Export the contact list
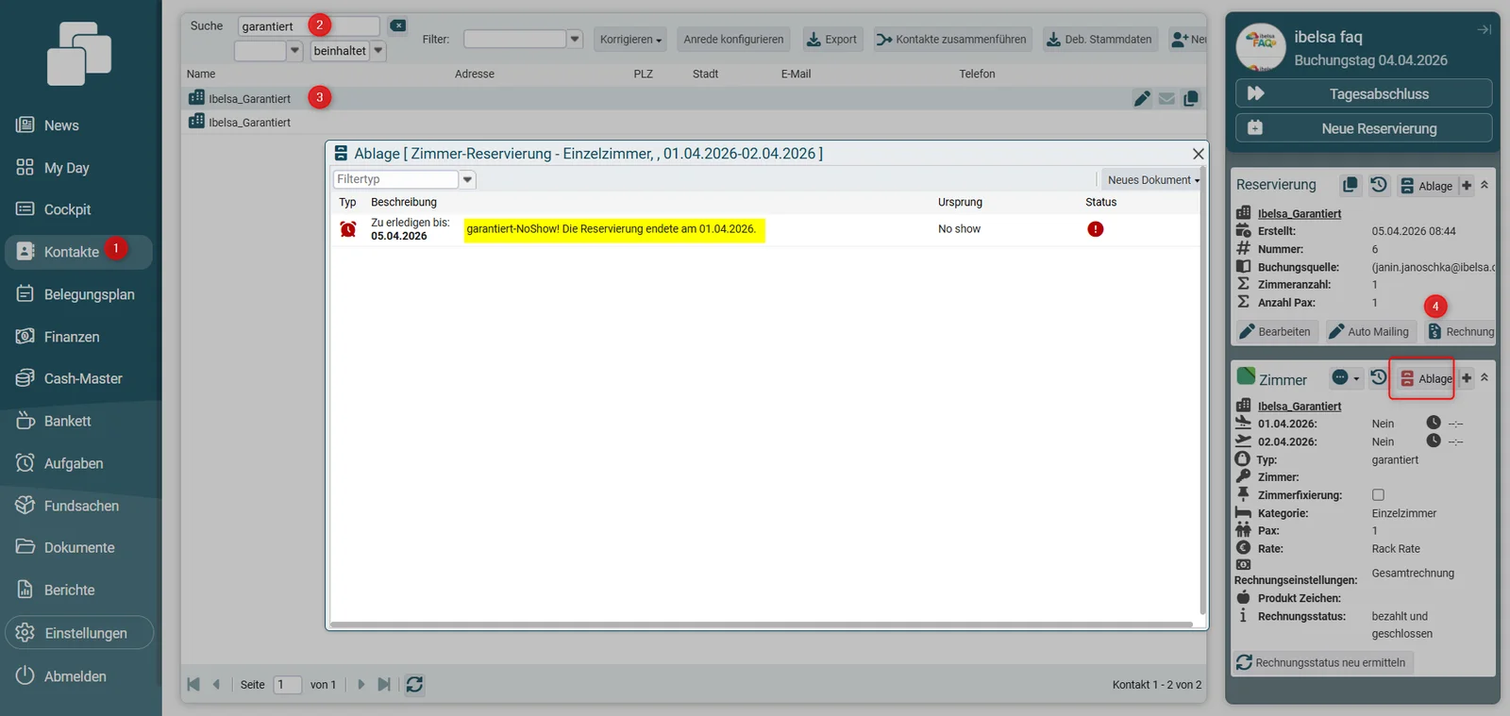The image size is (1510, 716). click(832, 40)
